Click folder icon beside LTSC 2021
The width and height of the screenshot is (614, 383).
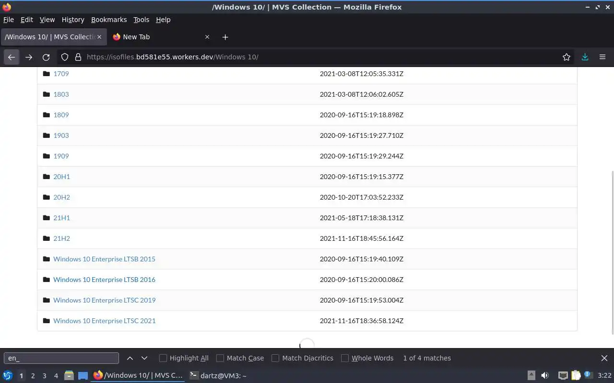[47, 321]
